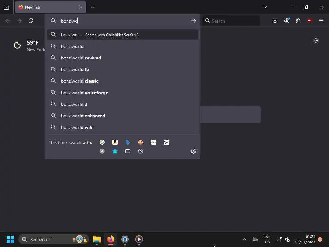This screenshot has height=247, width=329.
Task: Search this time with Wikipedia
Action: pyautogui.click(x=166, y=142)
